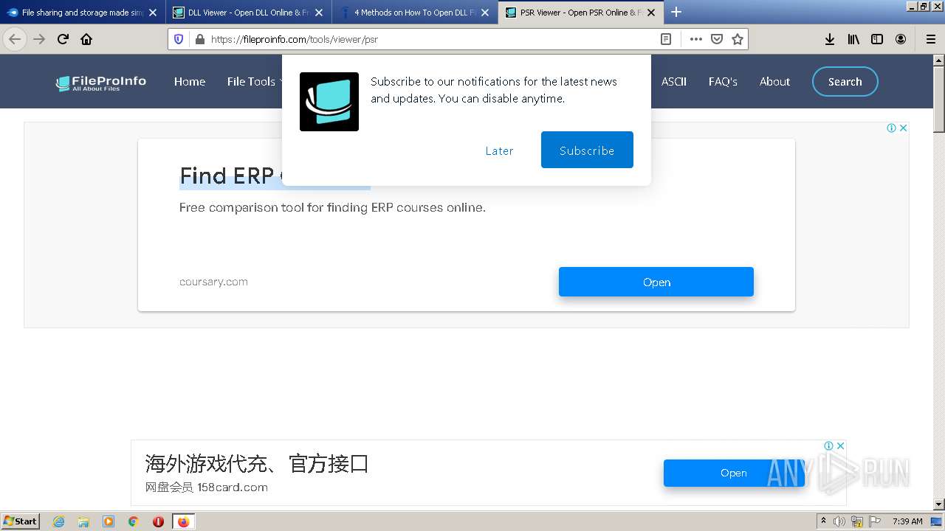Open a new browser tab
945x531 pixels.
point(676,12)
